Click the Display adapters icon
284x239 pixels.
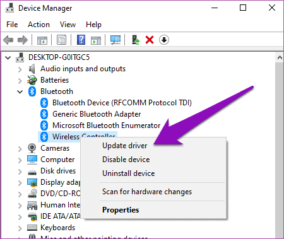(32, 182)
